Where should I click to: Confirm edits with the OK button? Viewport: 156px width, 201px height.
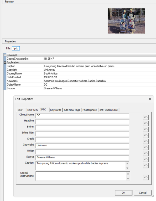(x=123, y=193)
